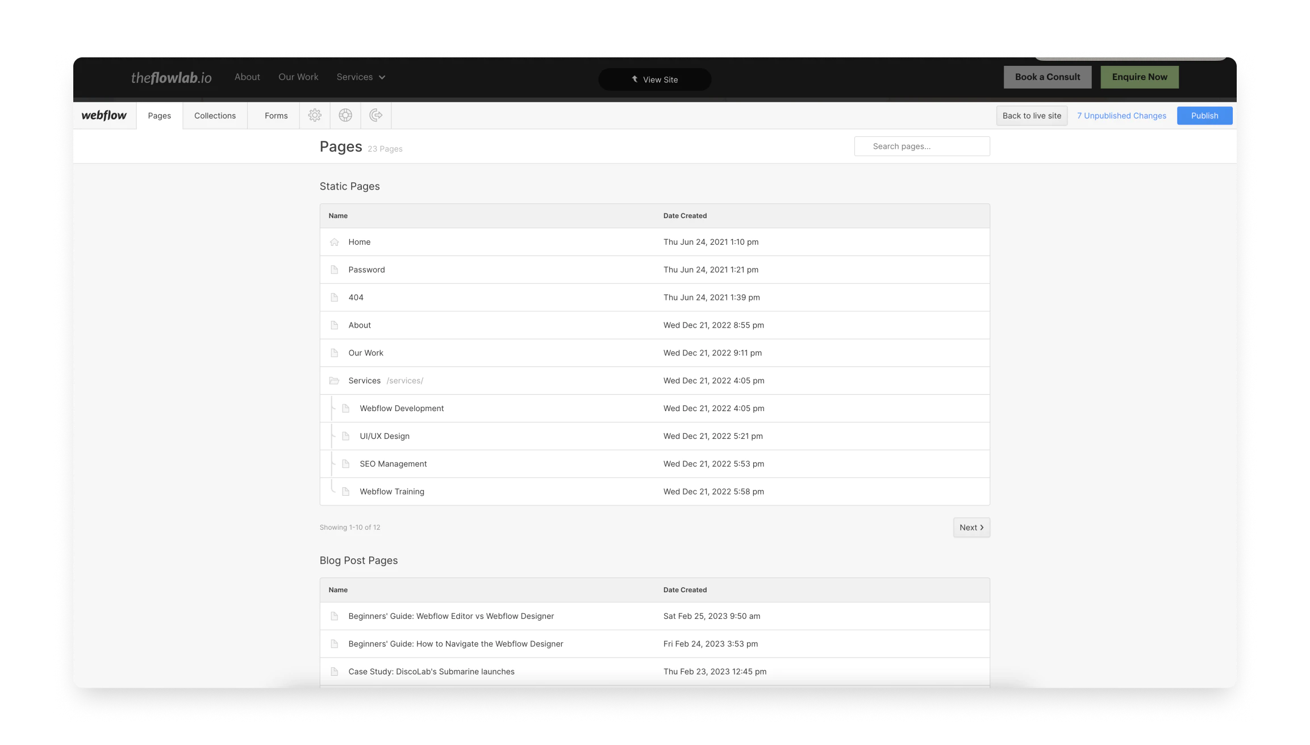The image size is (1310, 745).
Task: Click the /services/ slug text
Action: pos(404,381)
